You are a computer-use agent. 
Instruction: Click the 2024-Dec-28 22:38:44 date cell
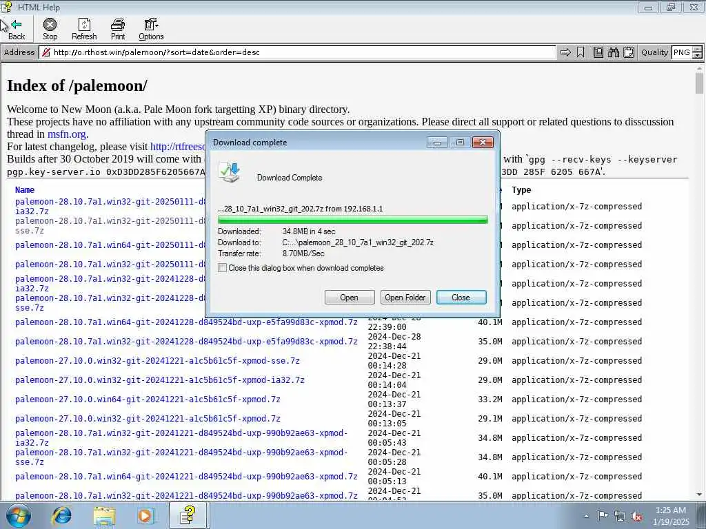394,342
